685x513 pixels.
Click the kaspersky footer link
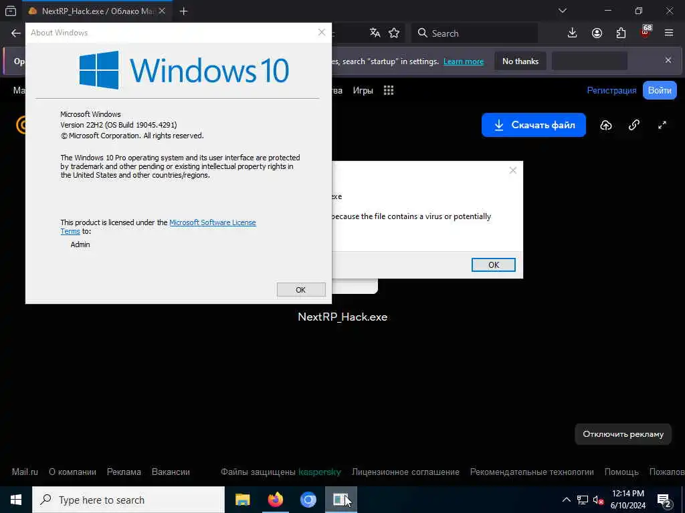click(319, 472)
